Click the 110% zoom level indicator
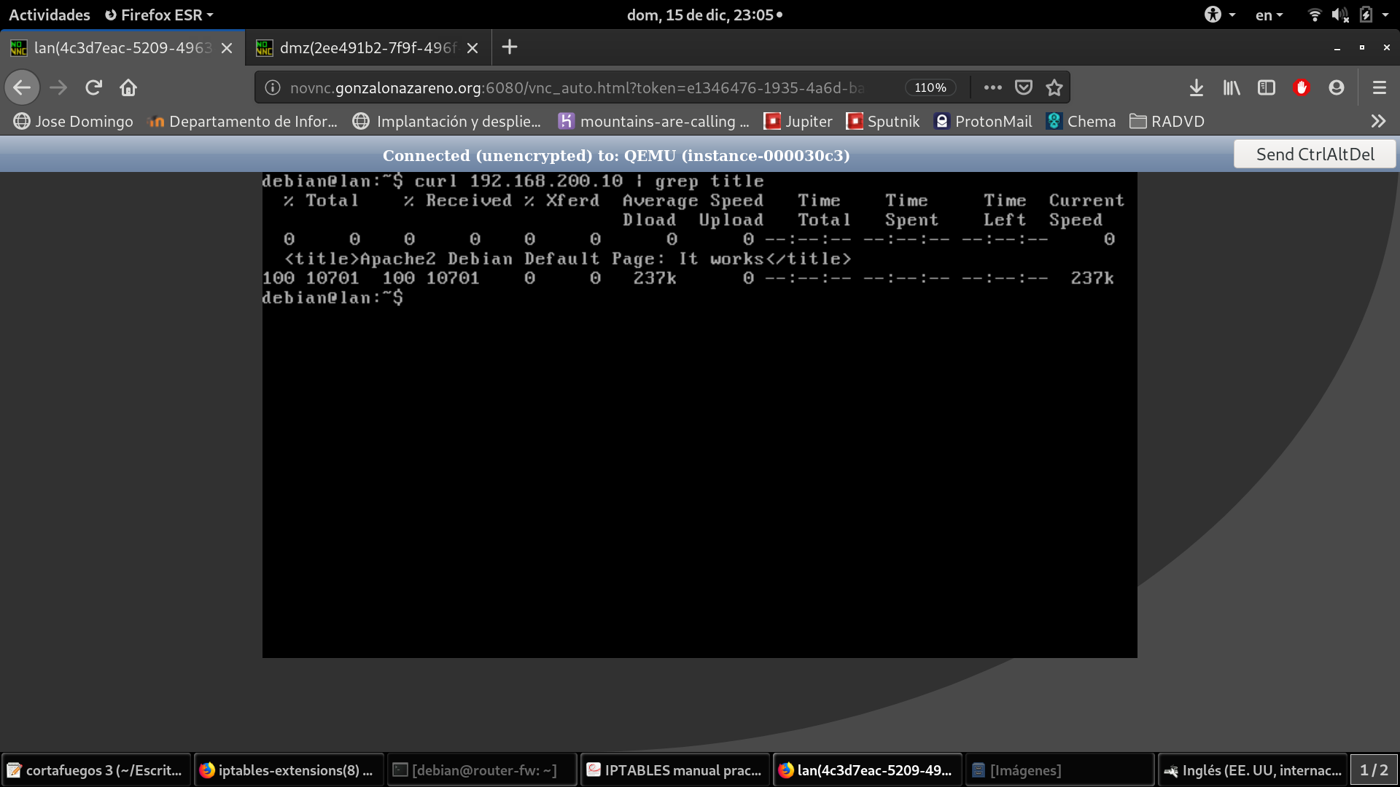1400x787 pixels. pos(930,87)
